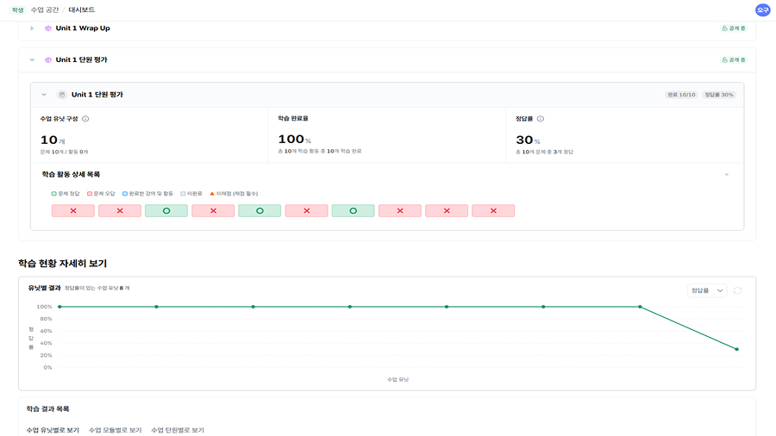Image resolution: width=776 pixels, height=436 pixels.
Task: Select the 수업 유닛별로 보기 tab
Action: 53,429
